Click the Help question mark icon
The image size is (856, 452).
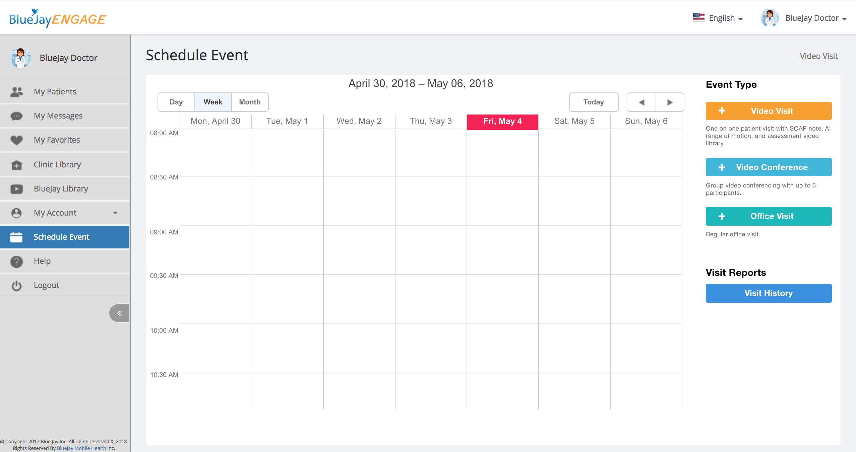(16, 261)
